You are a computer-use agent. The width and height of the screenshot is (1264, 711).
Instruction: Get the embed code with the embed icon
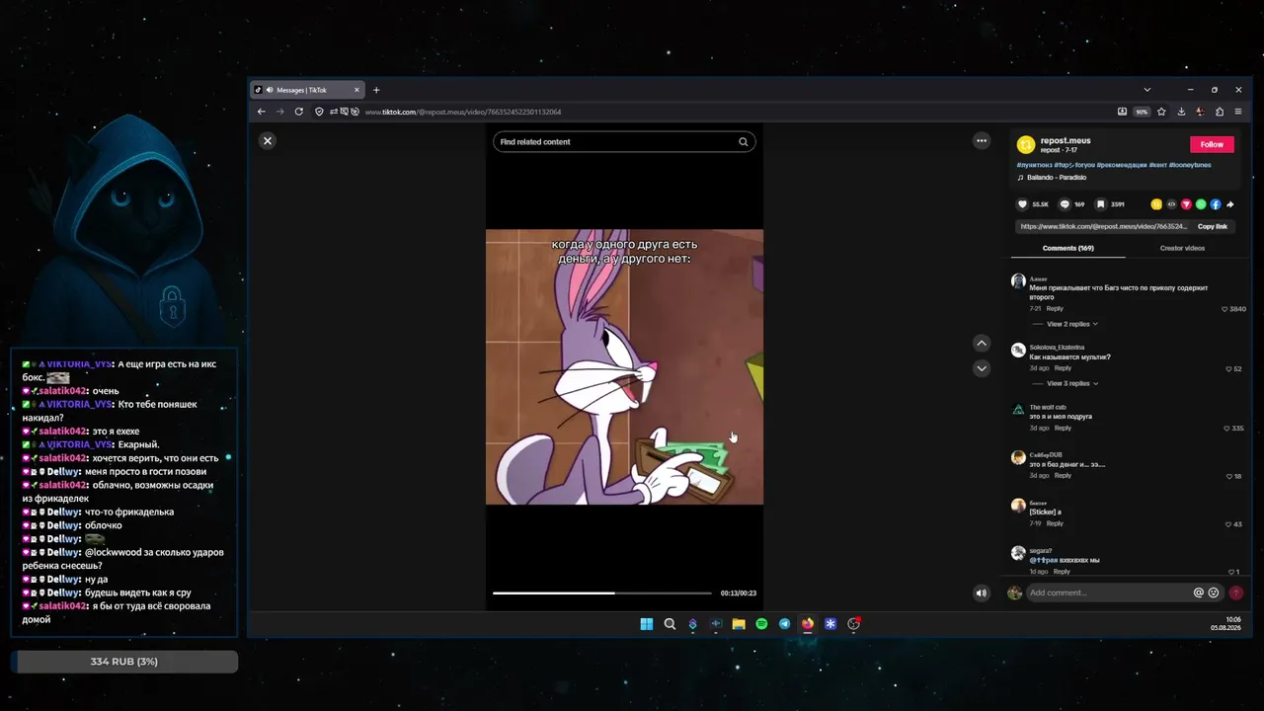tap(1171, 204)
